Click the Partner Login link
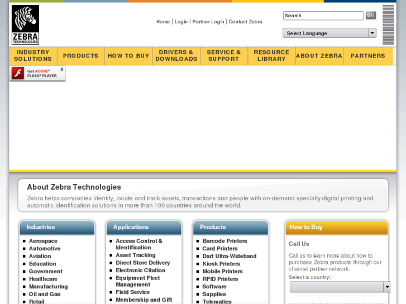The image size is (406, 304). pos(208,22)
